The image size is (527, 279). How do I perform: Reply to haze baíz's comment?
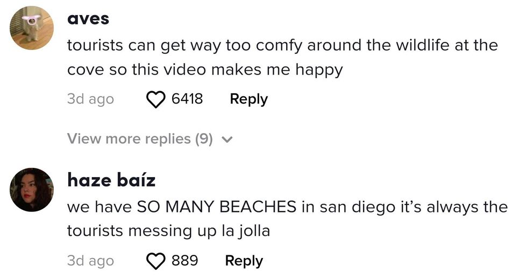click(x=244, y=261)
